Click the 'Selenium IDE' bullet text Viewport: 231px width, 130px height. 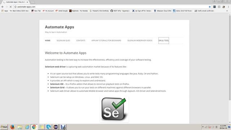(57, 84)
